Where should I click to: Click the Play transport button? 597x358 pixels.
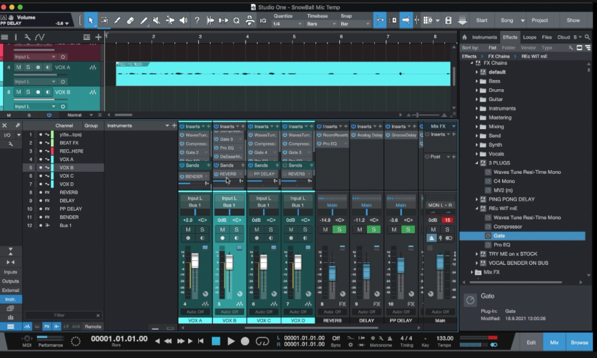tap(231, 341)
